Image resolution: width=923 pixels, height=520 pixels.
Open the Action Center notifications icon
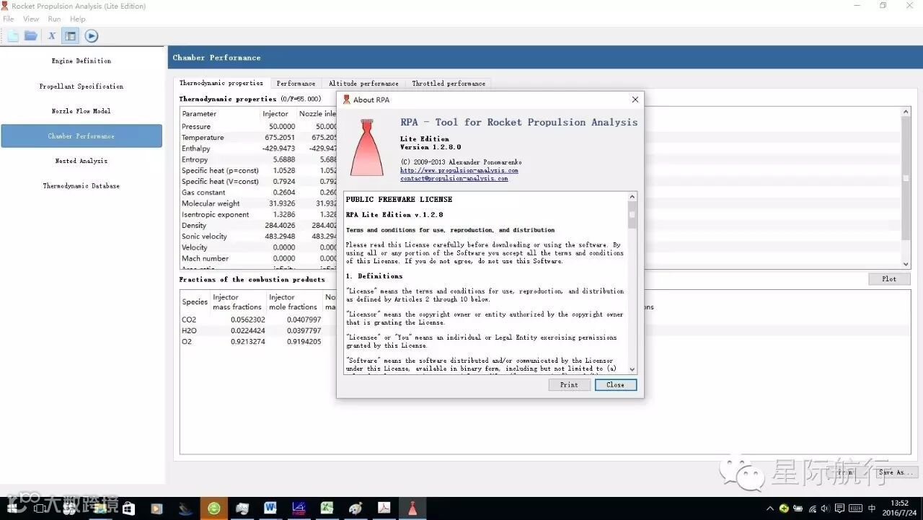839,508
